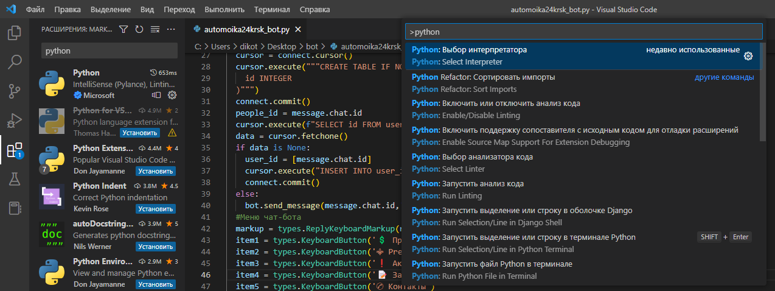Click the Python Indent extension icon

pyautogui.click(x=52, y=197)
